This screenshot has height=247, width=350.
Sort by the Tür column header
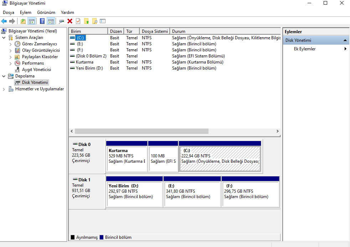point(132,31)
